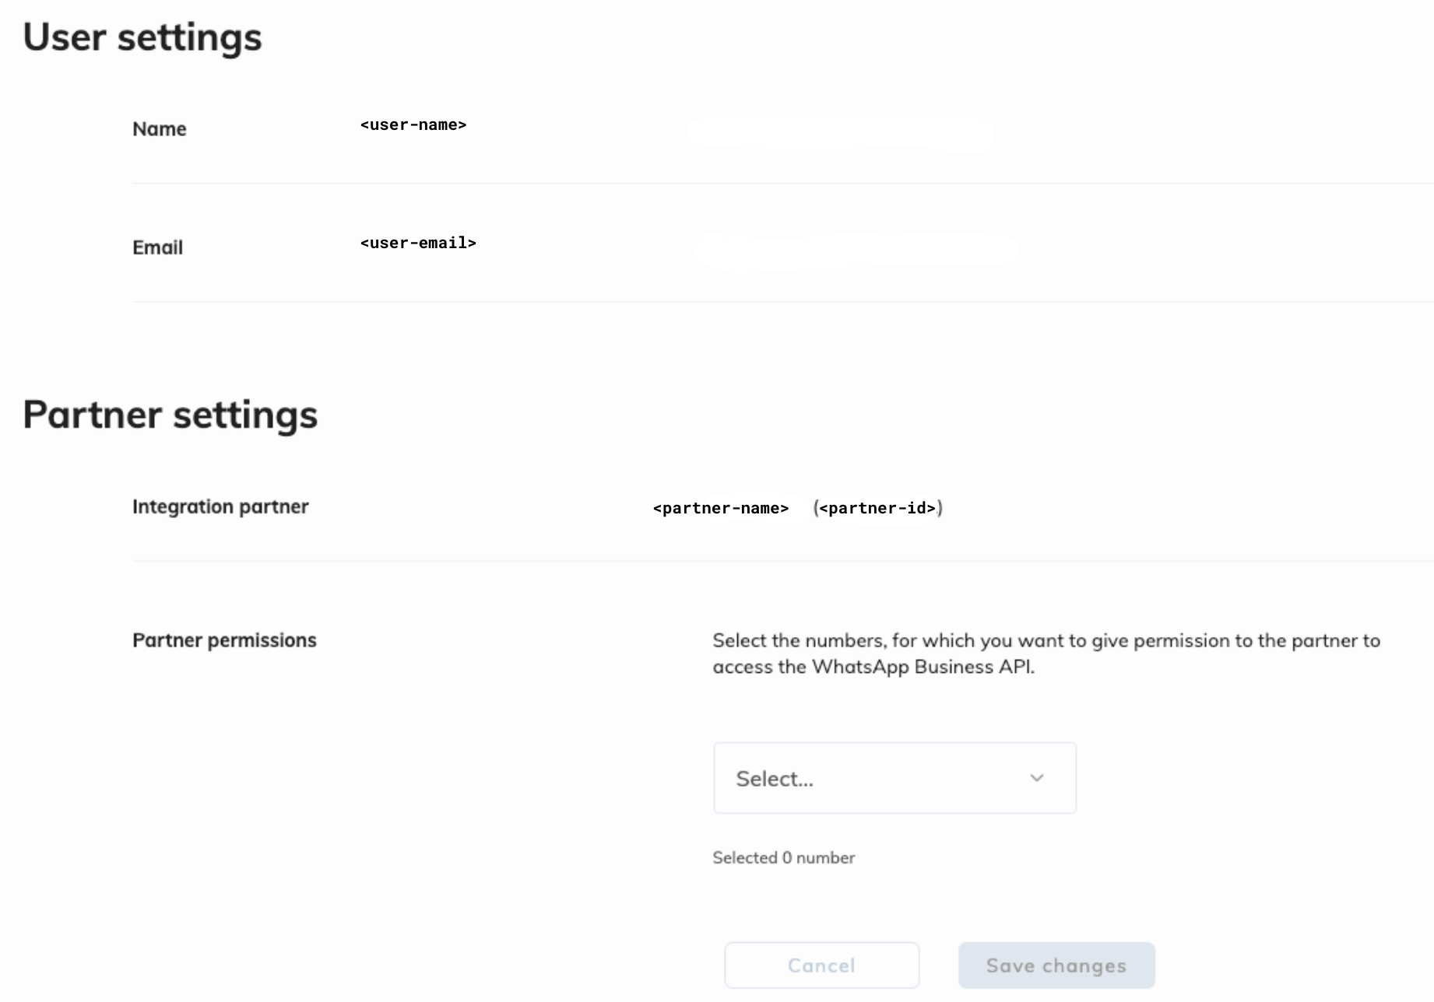Viewport: 1434px width, 1002px height.
Task: Click the Integration partner label
Action: pos(220,507)
